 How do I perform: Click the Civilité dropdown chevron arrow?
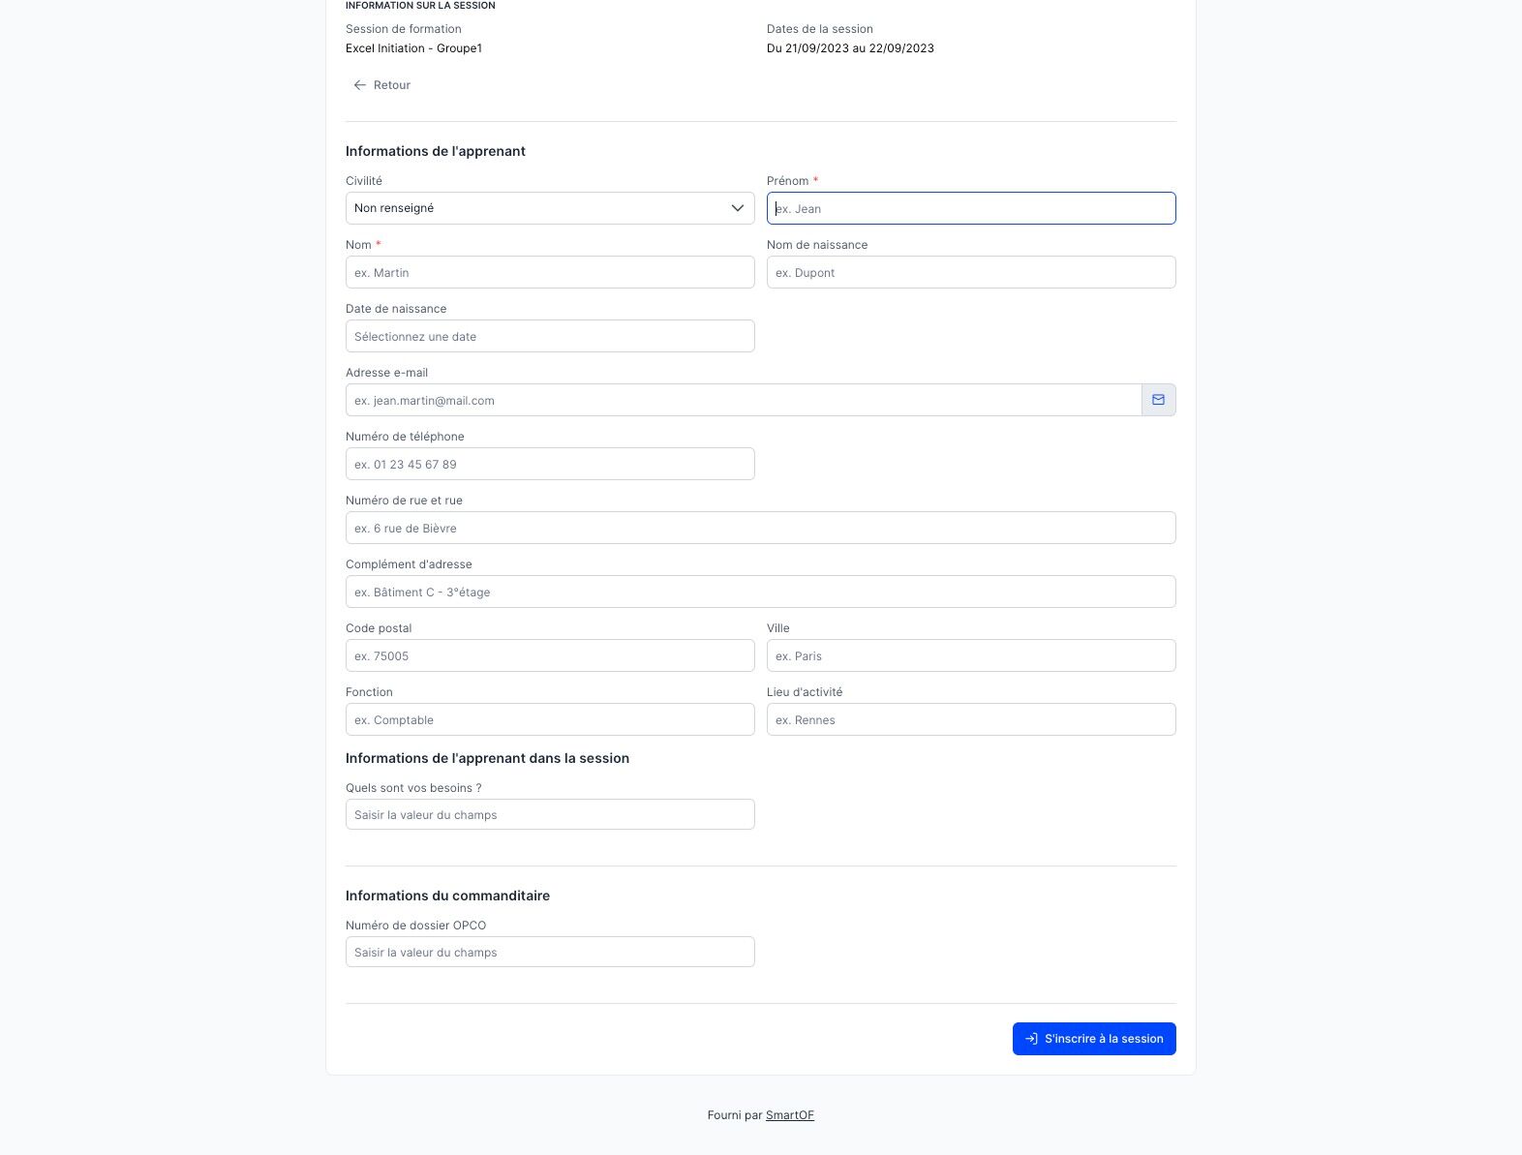coord(738,208)
